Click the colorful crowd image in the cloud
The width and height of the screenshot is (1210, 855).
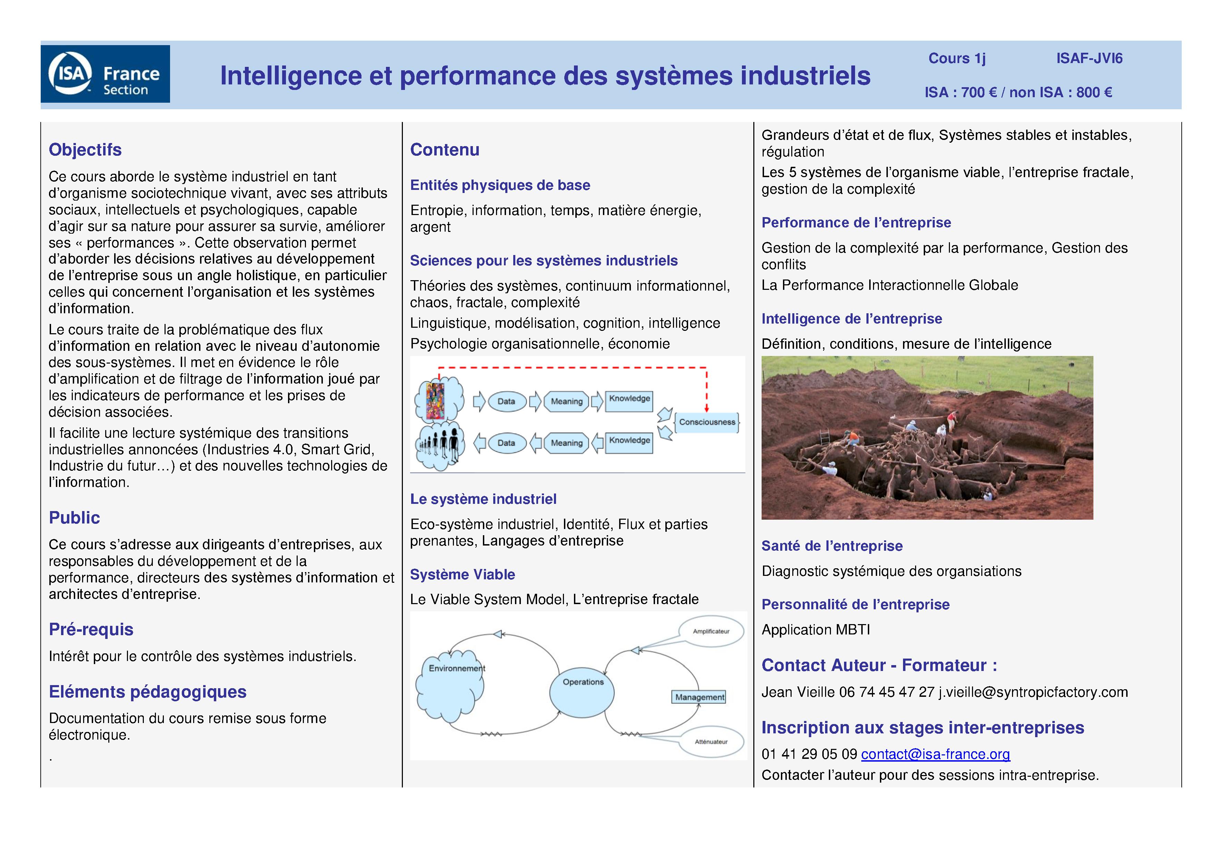tap(435, 401)
